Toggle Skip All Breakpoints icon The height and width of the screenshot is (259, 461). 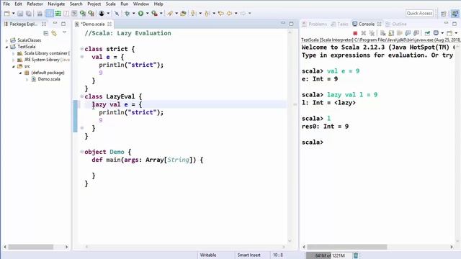click(x=117, y=14)
